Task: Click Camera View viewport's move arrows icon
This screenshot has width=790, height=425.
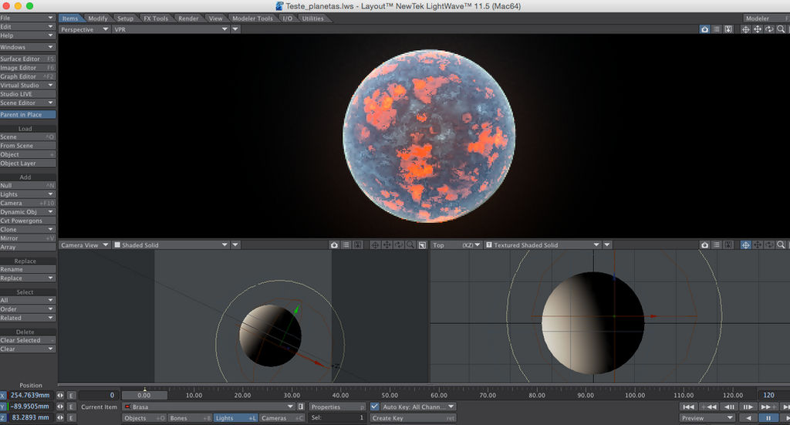Action: (x=387, y=245)
